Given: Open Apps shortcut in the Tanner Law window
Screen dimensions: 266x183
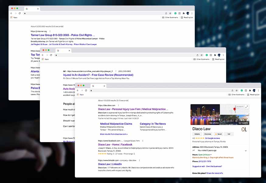Looking at the screenshot, I should 14,17.
